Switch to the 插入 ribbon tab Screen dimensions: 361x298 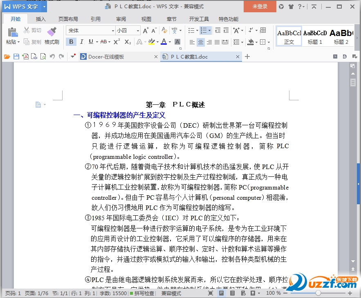coord(41,19)
